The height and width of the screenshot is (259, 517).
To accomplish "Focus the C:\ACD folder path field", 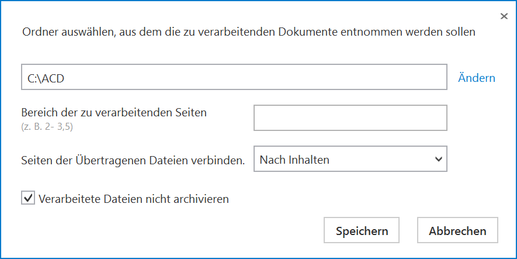I will (x=234, y=77).
